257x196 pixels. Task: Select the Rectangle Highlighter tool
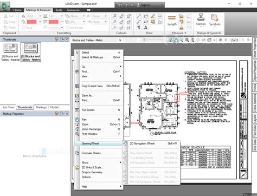[x=153, y=22]
